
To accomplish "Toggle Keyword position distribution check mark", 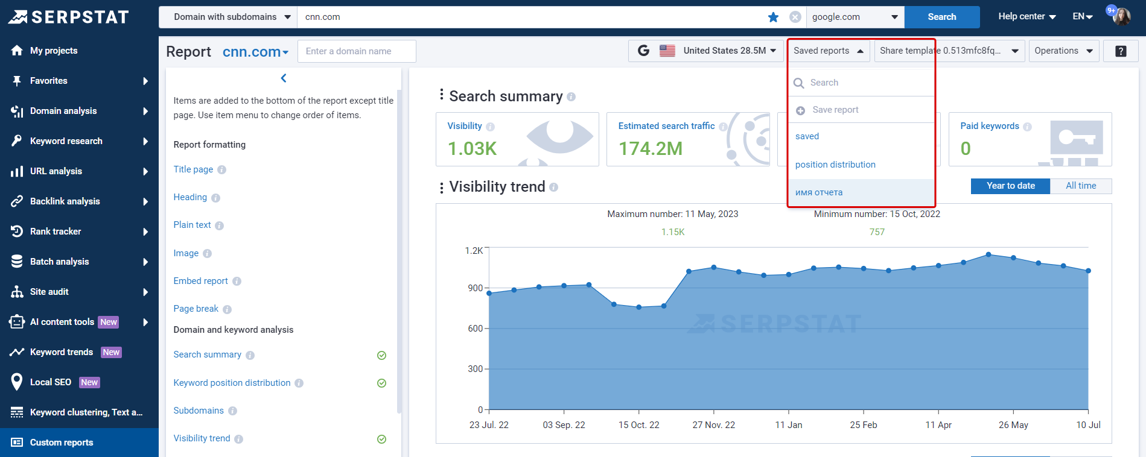I will coord(381,383).
